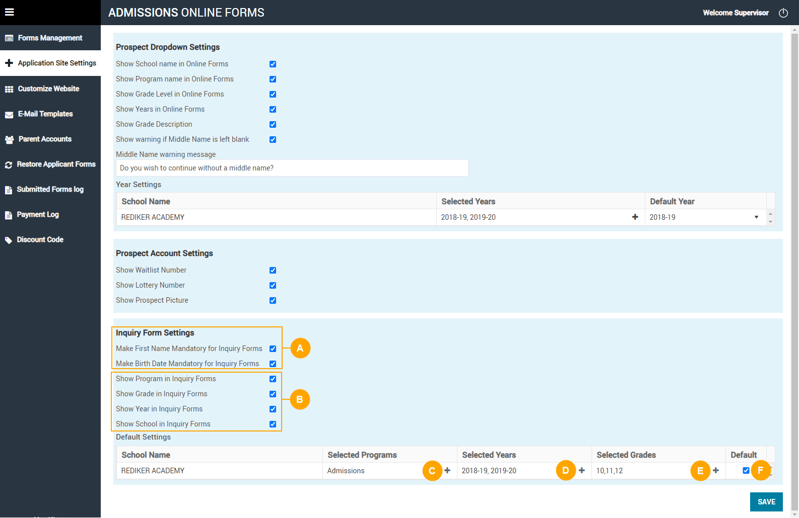799x518 pixels.
Task: Toggle Show Waitlist Number checkbox
Action: pyautogui.click(x=273, y=270)
